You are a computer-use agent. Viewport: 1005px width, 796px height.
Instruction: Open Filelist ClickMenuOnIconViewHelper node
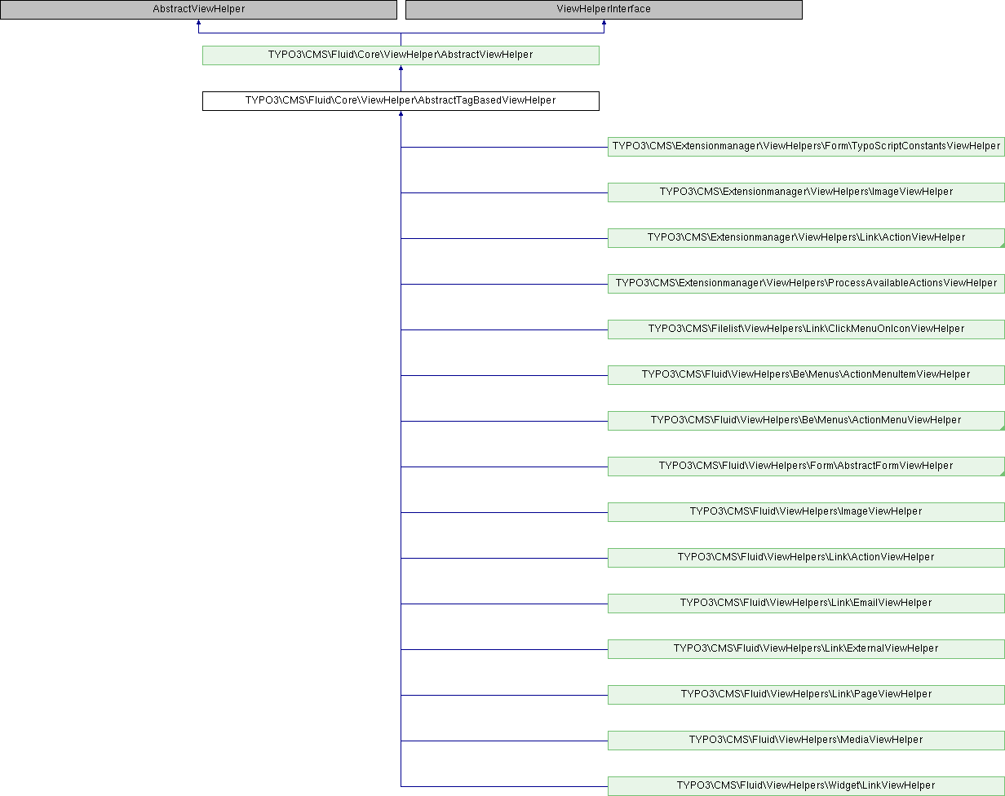tap(806, 329)
